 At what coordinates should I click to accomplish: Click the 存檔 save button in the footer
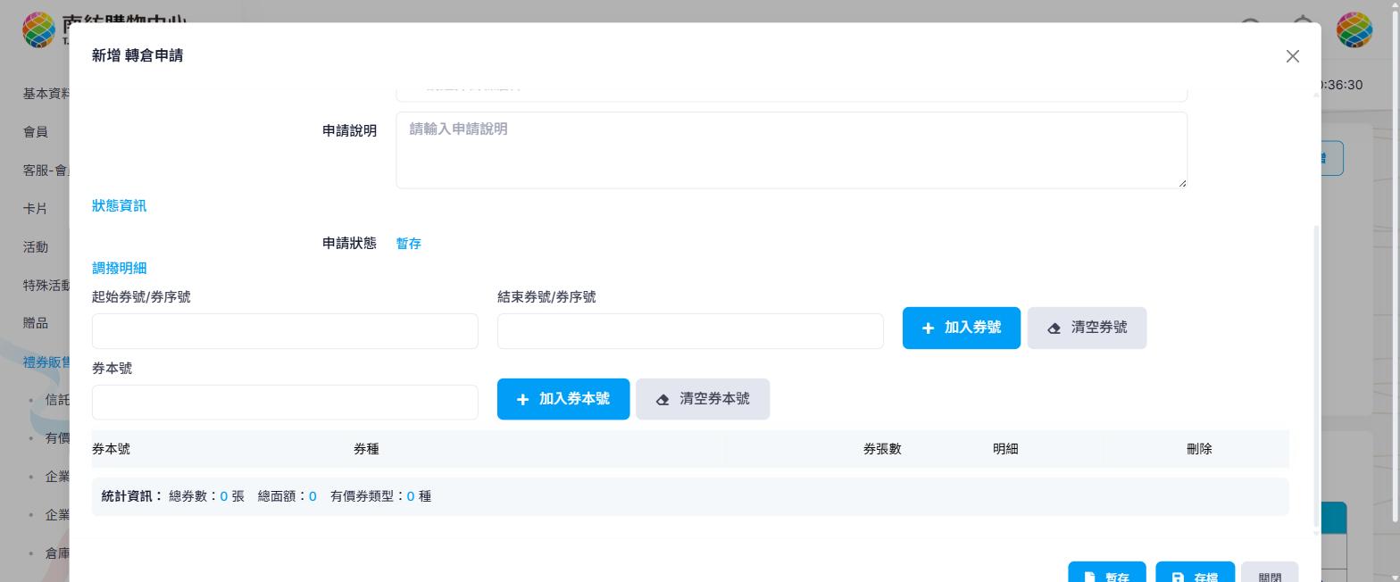pyautogui.click(x=1195, y=572)
